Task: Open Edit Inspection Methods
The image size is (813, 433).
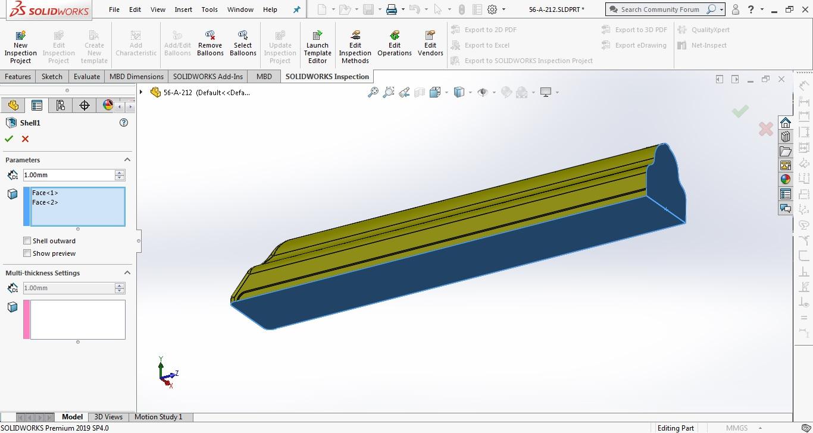Action: tap(355, 47)
